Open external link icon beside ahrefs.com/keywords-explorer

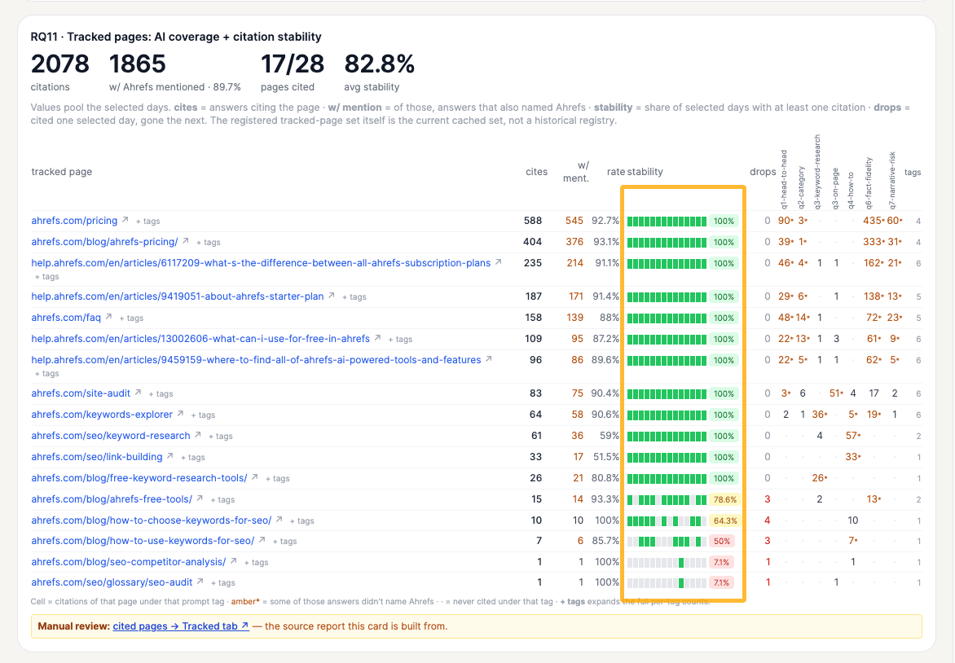(180, 414)
